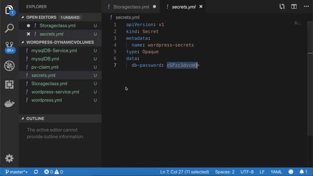Click unsaved dot on Storageclass.yml tab
The width and height of the screenshot is (313, 176).
click(x=155, y=6)
